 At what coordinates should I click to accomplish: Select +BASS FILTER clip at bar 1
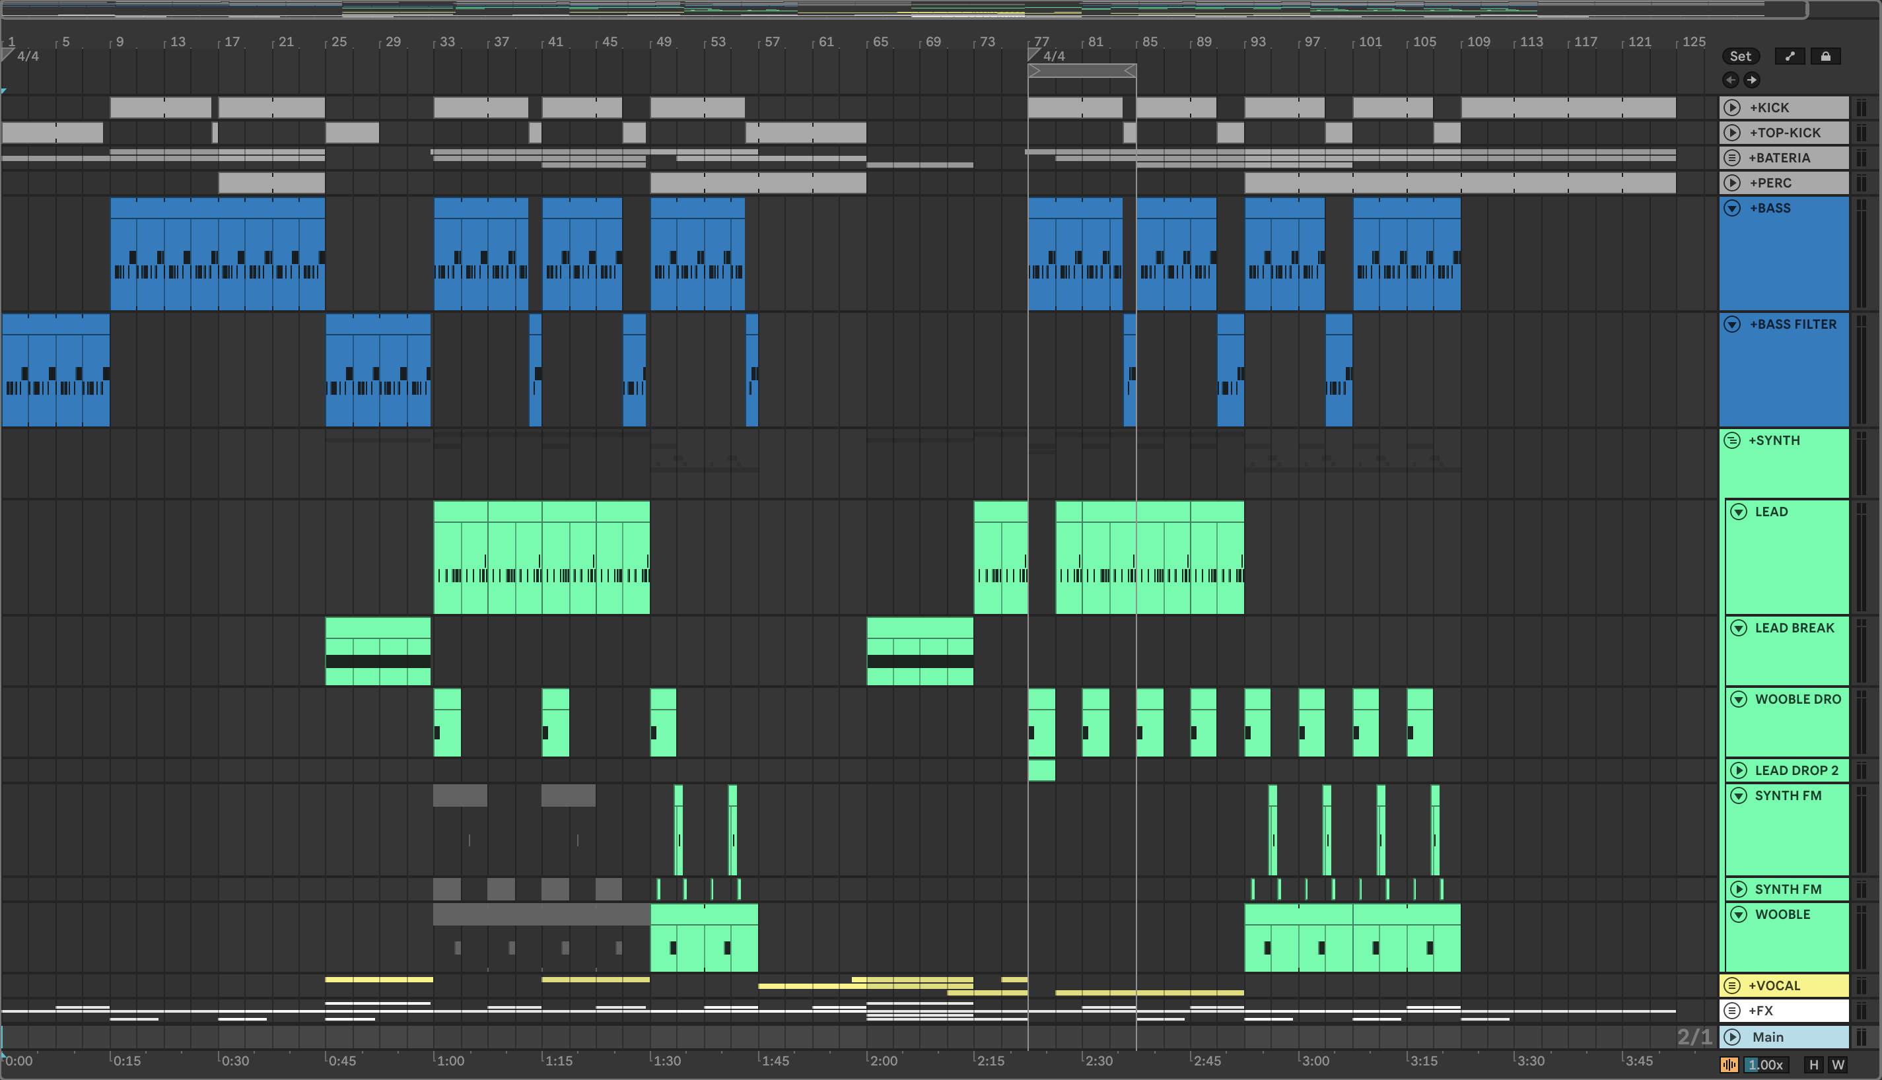tap(55, 370)
